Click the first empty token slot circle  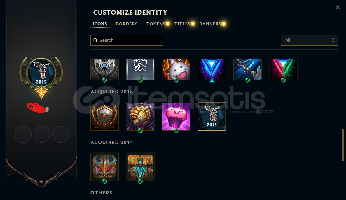[23, 134]
